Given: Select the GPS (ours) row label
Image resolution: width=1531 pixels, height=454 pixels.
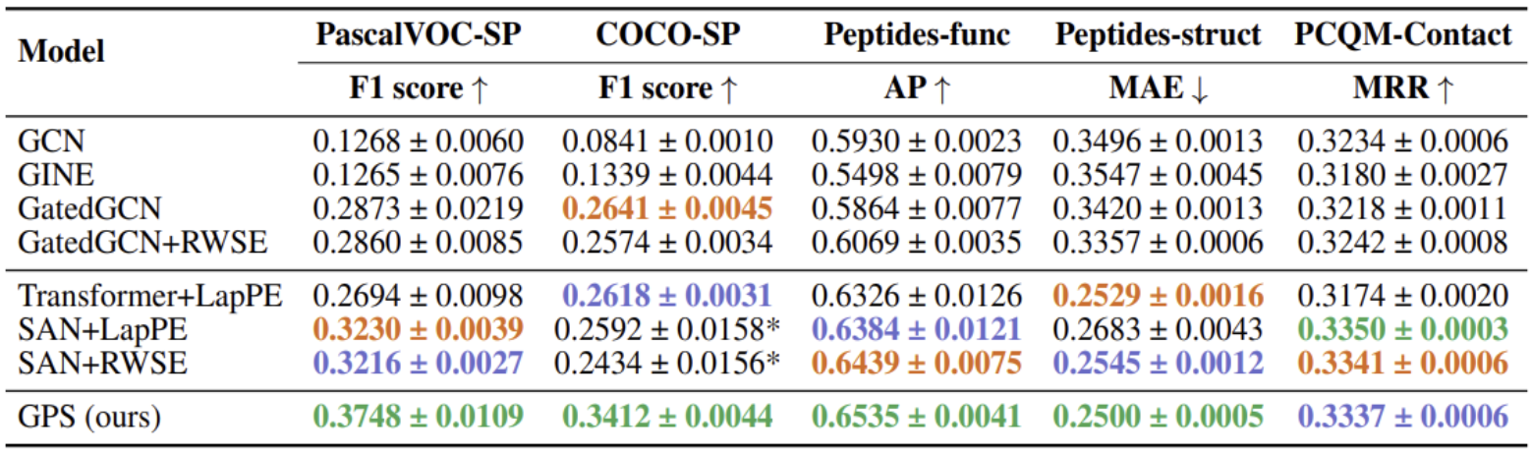Looking at the screenshot, I should point(88,417).
